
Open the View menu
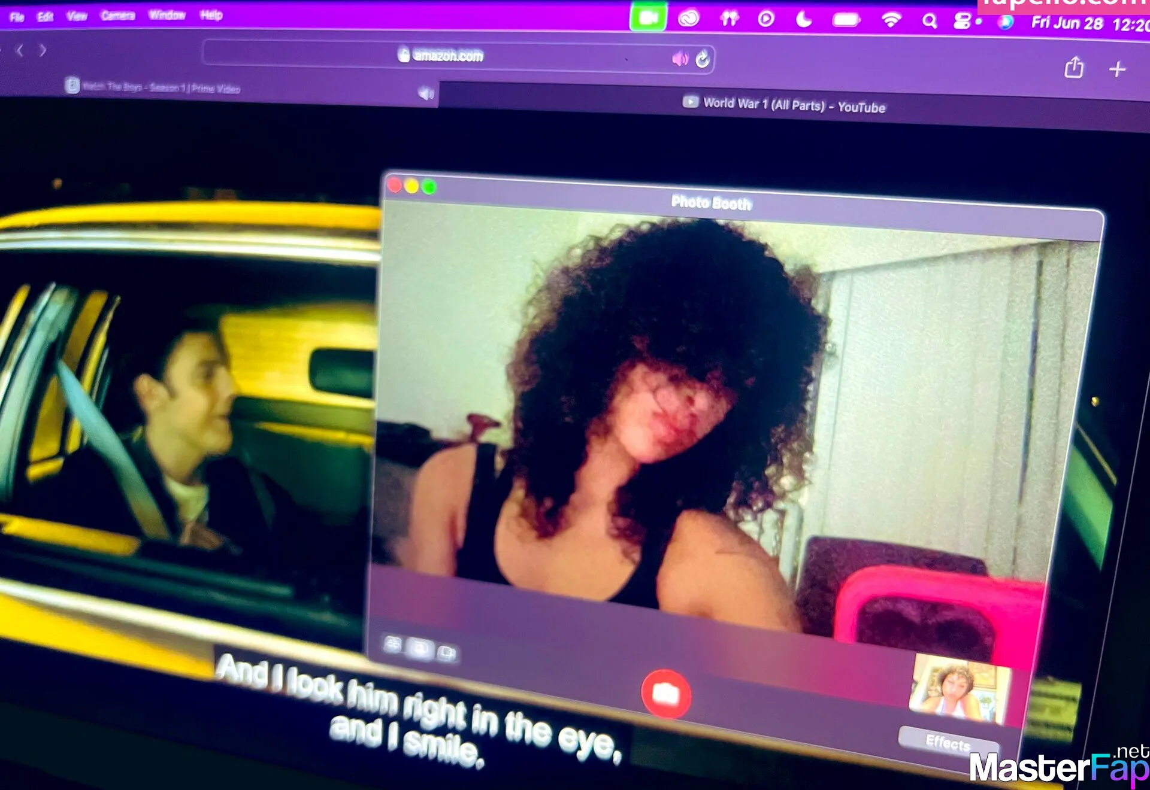(x=77, y=16)
